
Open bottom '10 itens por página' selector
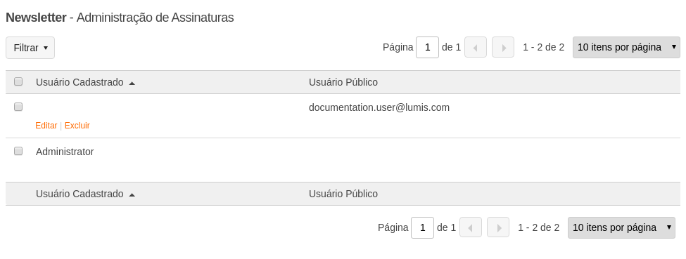coord(621,227)
